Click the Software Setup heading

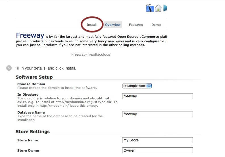click(34, 77)
